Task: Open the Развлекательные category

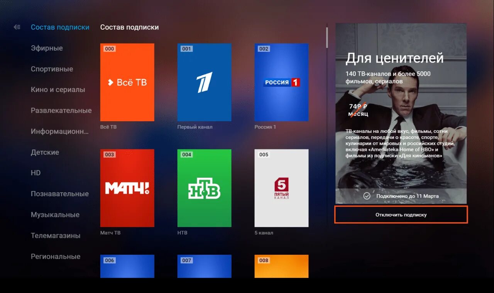Action: [x=61, y=110]
